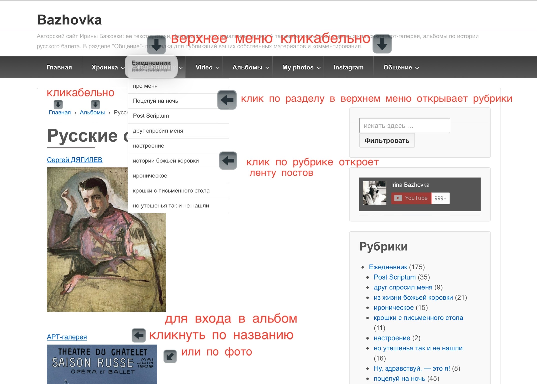Open 'настроение' category in Рубрики
Image resolution: width=537 pixels, height=384 pixels.
pos(392,338)
